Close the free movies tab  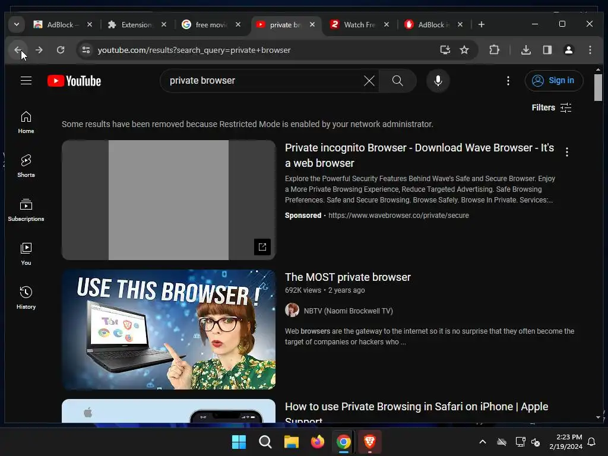(238, 24)
